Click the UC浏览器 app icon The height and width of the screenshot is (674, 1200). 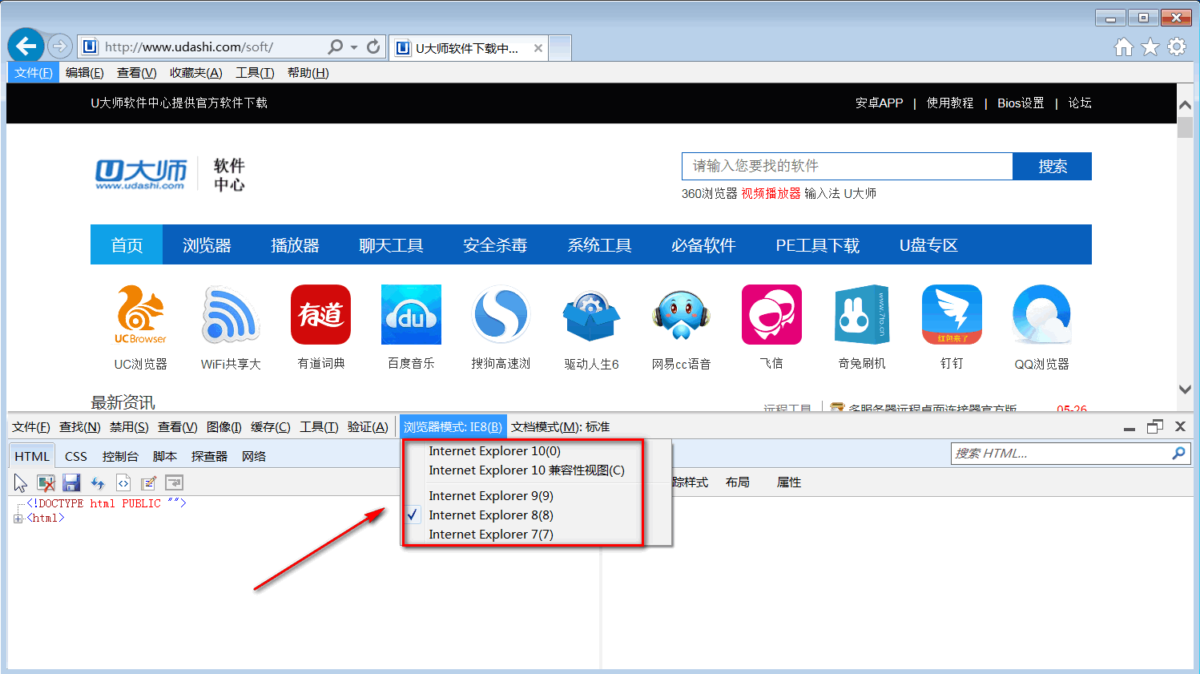140,314
